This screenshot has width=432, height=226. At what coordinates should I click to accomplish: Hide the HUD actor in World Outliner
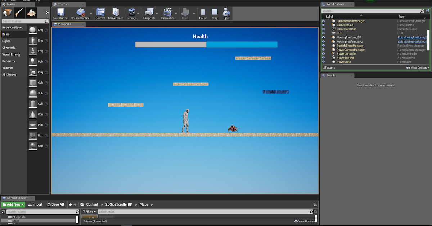[x=323, y=33]
